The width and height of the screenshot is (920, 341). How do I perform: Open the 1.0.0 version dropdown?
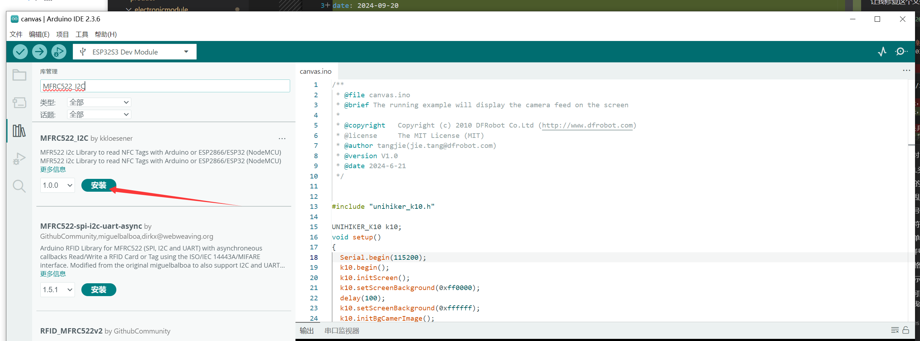pos(57,186)
